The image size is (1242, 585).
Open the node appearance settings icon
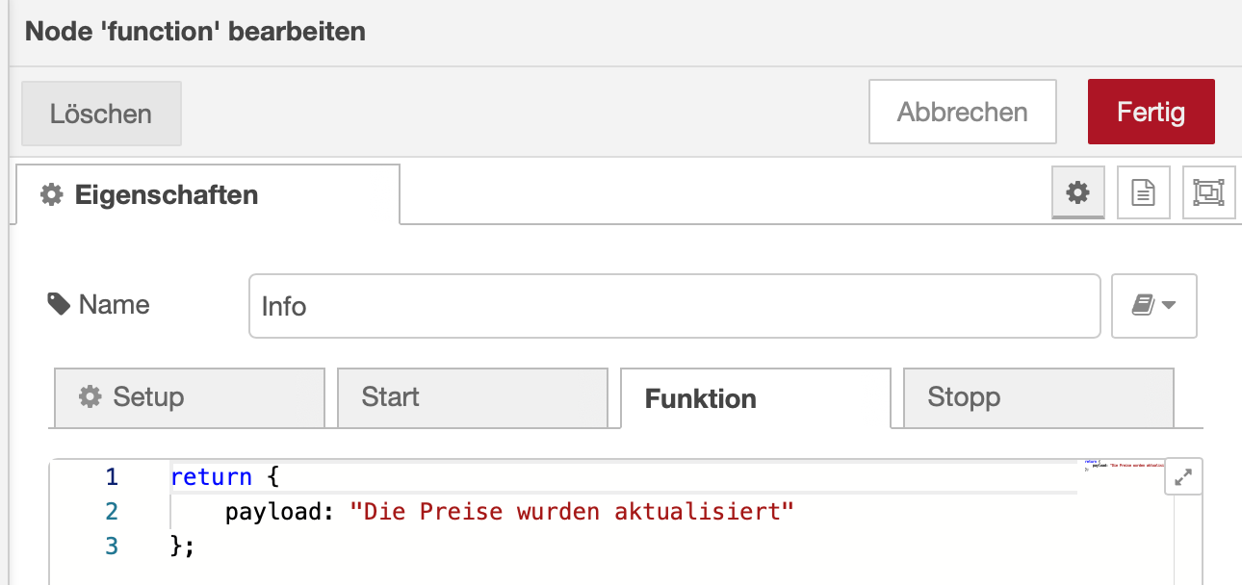tap(1207, 193)
